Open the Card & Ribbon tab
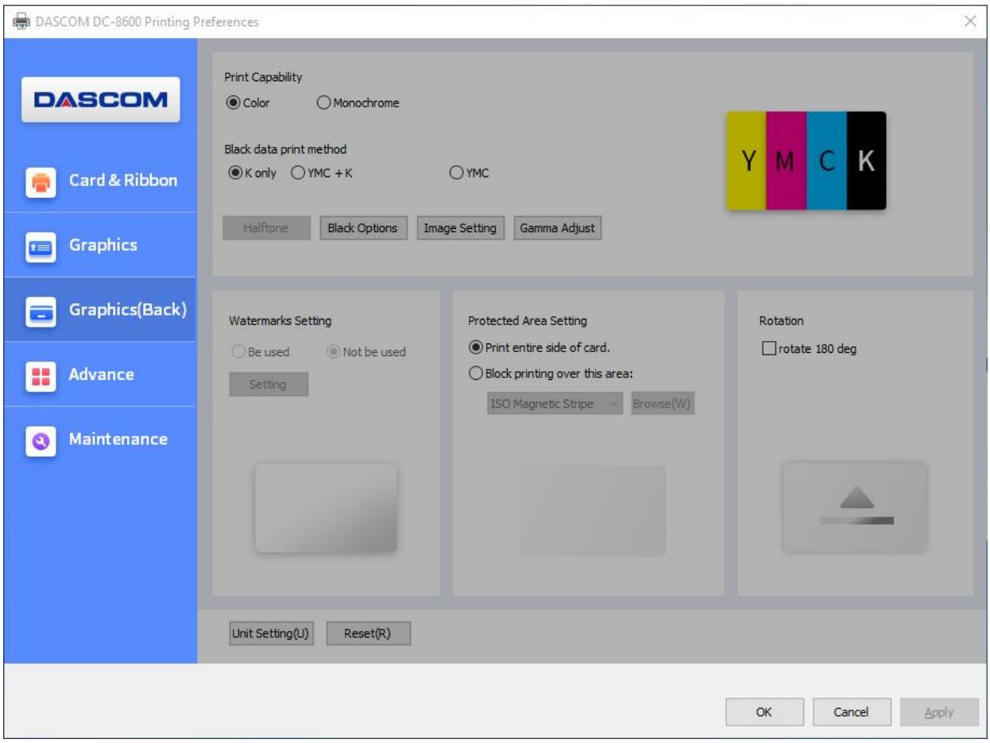Image resolution: width=990 pixels, height=743 pixels. tap(100, 180)
